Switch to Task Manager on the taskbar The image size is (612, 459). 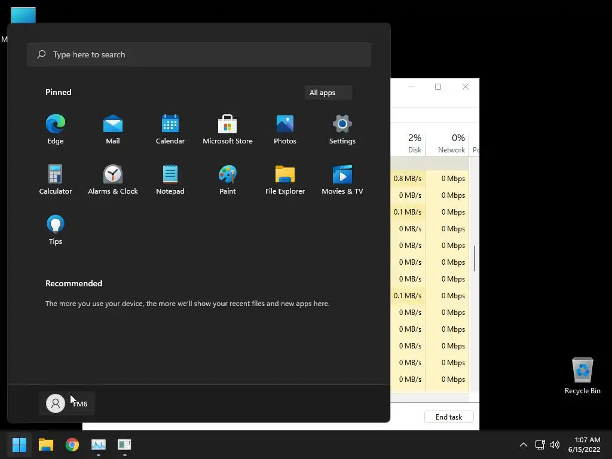pos(99,445)
